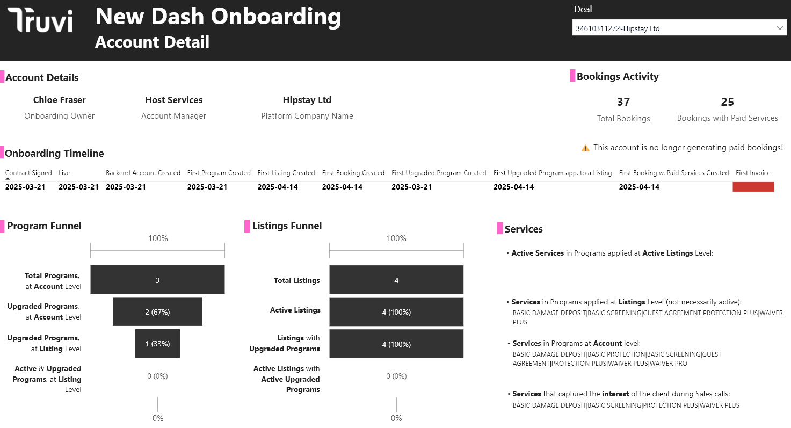Click the warning triangle icon
This screenshot has height=428, width=791.
(585, 148)
